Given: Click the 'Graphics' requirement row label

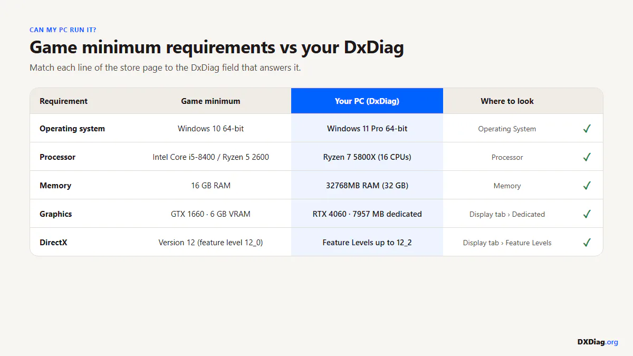Looking at the screenshot, I should [56, 214].
